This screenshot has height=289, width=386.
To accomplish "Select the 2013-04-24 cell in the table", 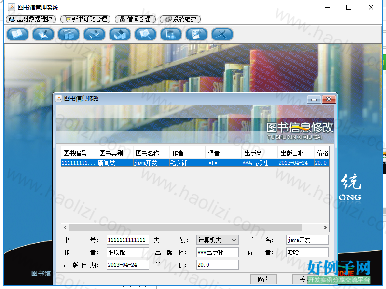I will (296, 163).
